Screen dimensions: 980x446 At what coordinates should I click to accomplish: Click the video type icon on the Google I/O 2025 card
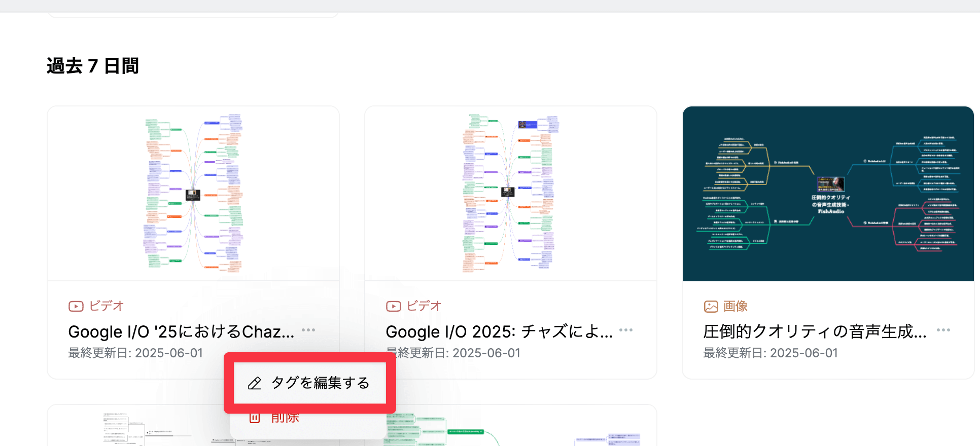click(393, 306)
